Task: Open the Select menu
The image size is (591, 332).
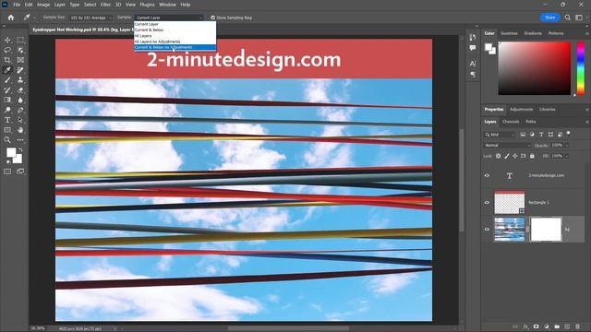Action: (x=90, y=5)
